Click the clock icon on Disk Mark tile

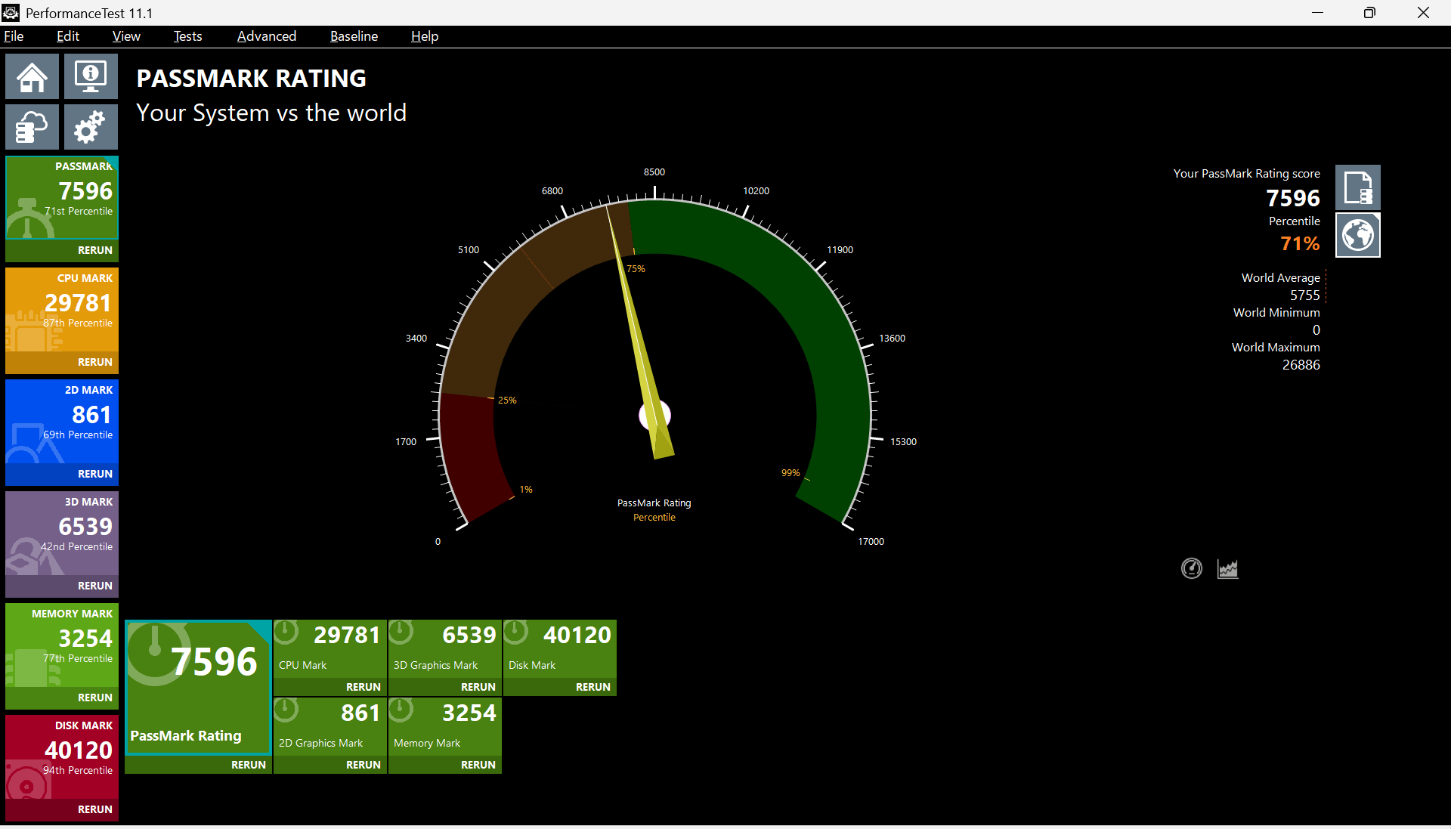tap(515, 632)
